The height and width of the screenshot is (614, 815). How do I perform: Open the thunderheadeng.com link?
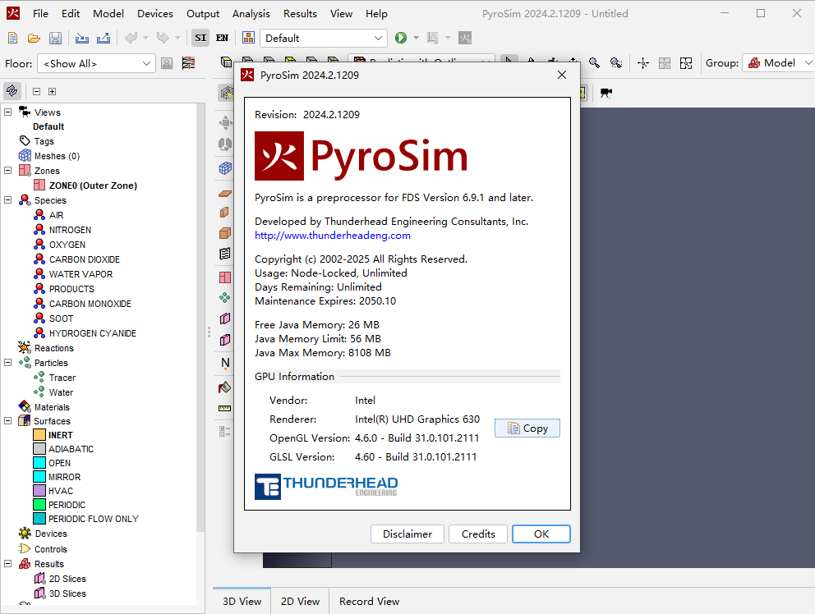pyautogui.click(x=333, y=236)
